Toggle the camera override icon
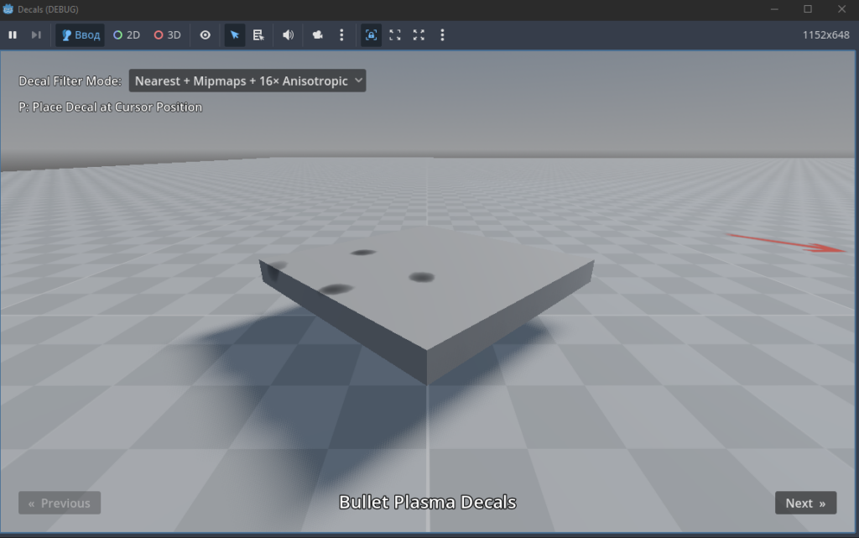 pyautogui.click(x=317, y=35)
